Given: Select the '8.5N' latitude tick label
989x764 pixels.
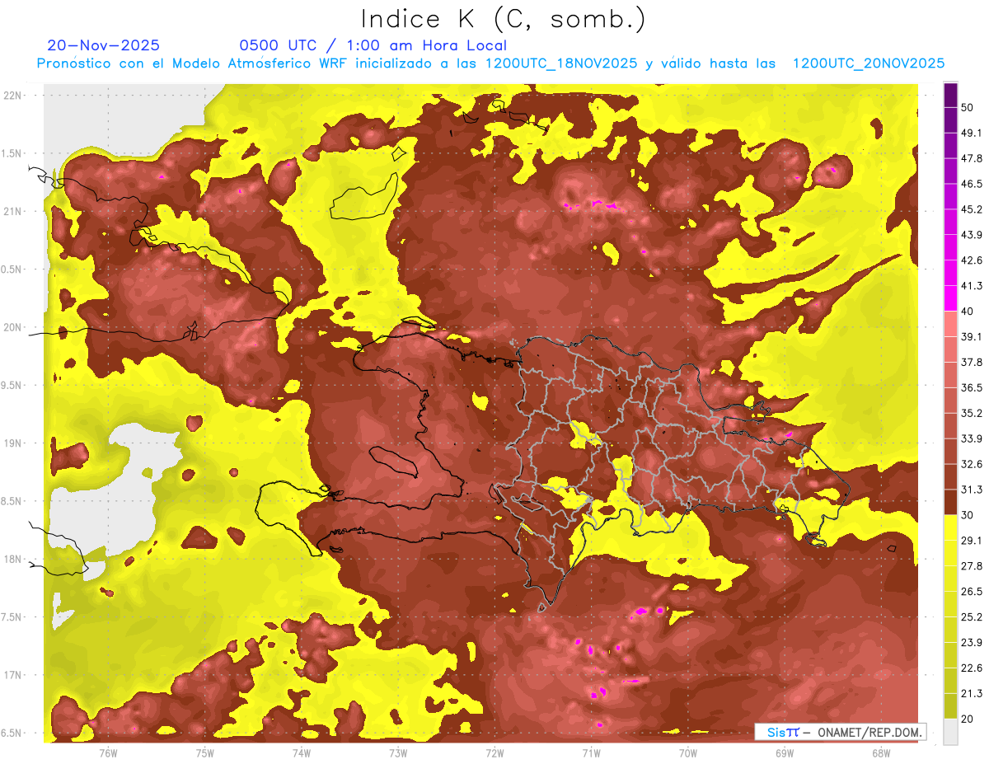Looking at the screenshot, I should (x=11, y=501).
